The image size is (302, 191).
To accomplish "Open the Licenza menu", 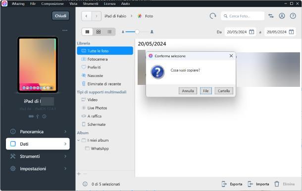I will (109, 3).
